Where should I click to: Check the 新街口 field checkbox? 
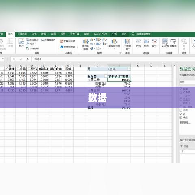pos(181,103)
